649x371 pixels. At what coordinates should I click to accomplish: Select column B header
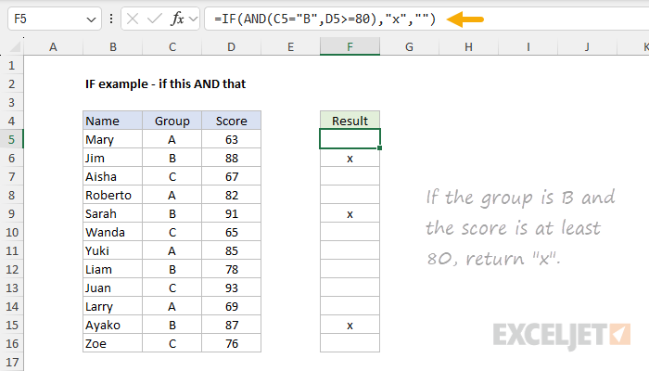(112, 46)
